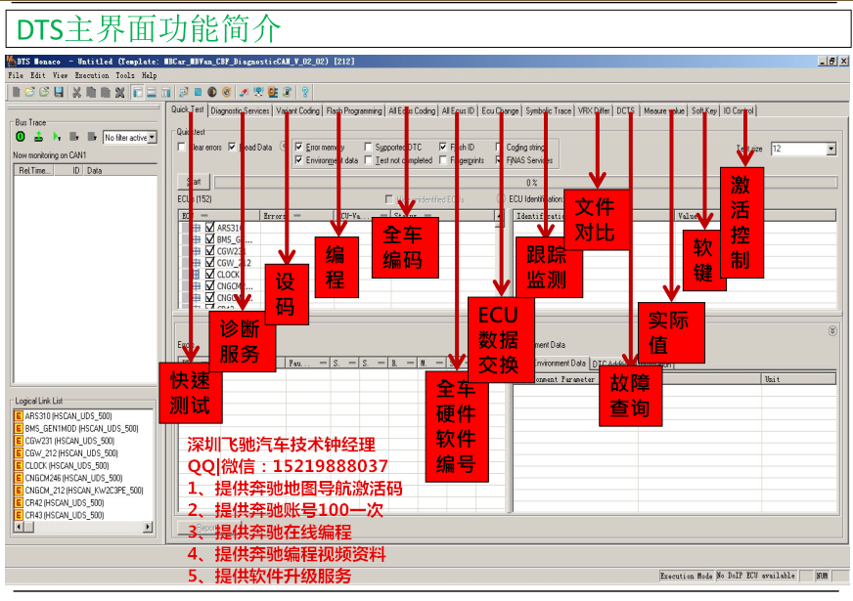
Task: Expand the ARS310 ECU tree node
Action: (197, 228)
